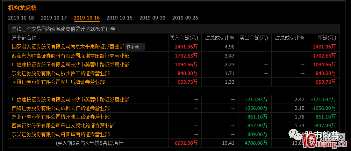Open 国海证券 成都天仁路 branch link
Viewport: 351px width, 151px height.
coord(61,108)
